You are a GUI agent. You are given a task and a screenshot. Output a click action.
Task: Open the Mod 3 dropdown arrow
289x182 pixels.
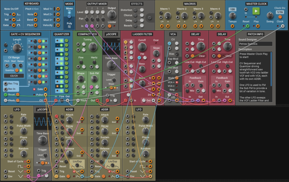coord(52,20)
